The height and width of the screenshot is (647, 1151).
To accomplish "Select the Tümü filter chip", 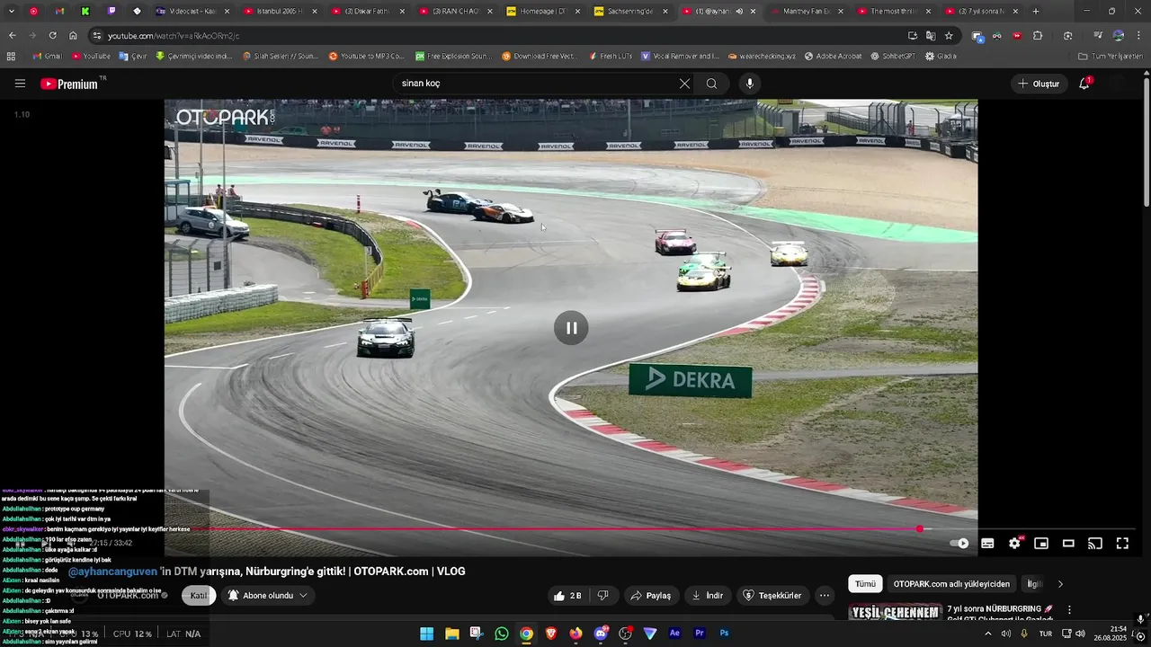I will (x=865, y=583).
